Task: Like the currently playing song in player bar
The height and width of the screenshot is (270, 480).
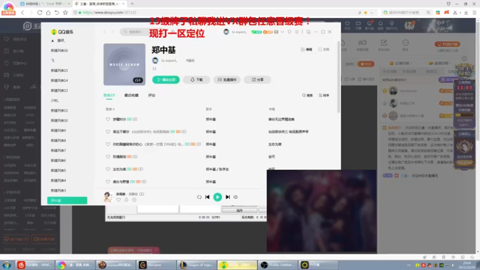Action: (118, 200)
